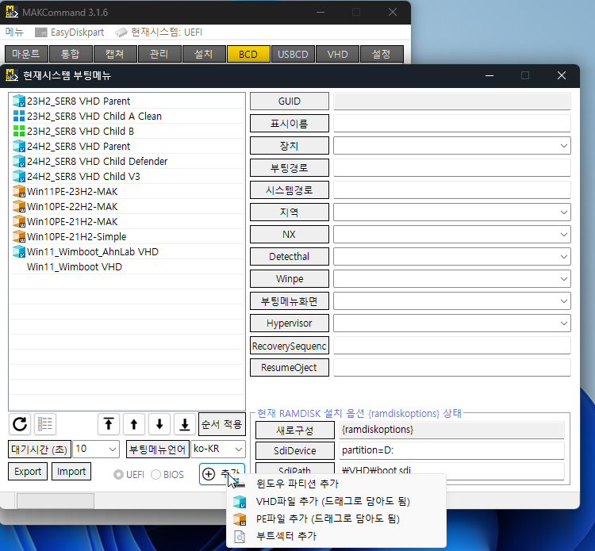Click the 순서 적용 button

click(x=221, y=424)
